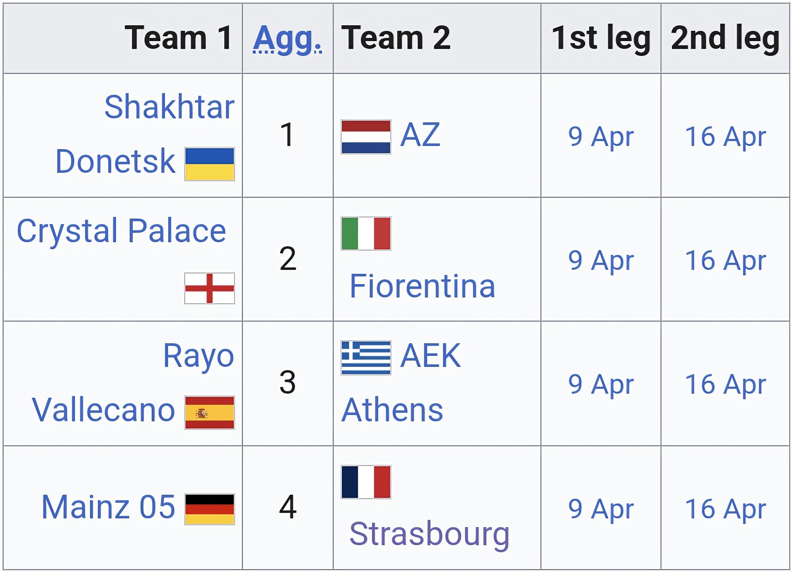Click the Greece flag beside AEK

(365, 357)
